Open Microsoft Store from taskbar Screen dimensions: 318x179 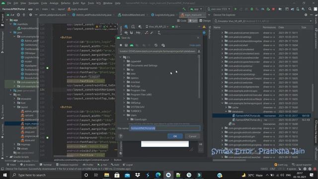[117, 175]
